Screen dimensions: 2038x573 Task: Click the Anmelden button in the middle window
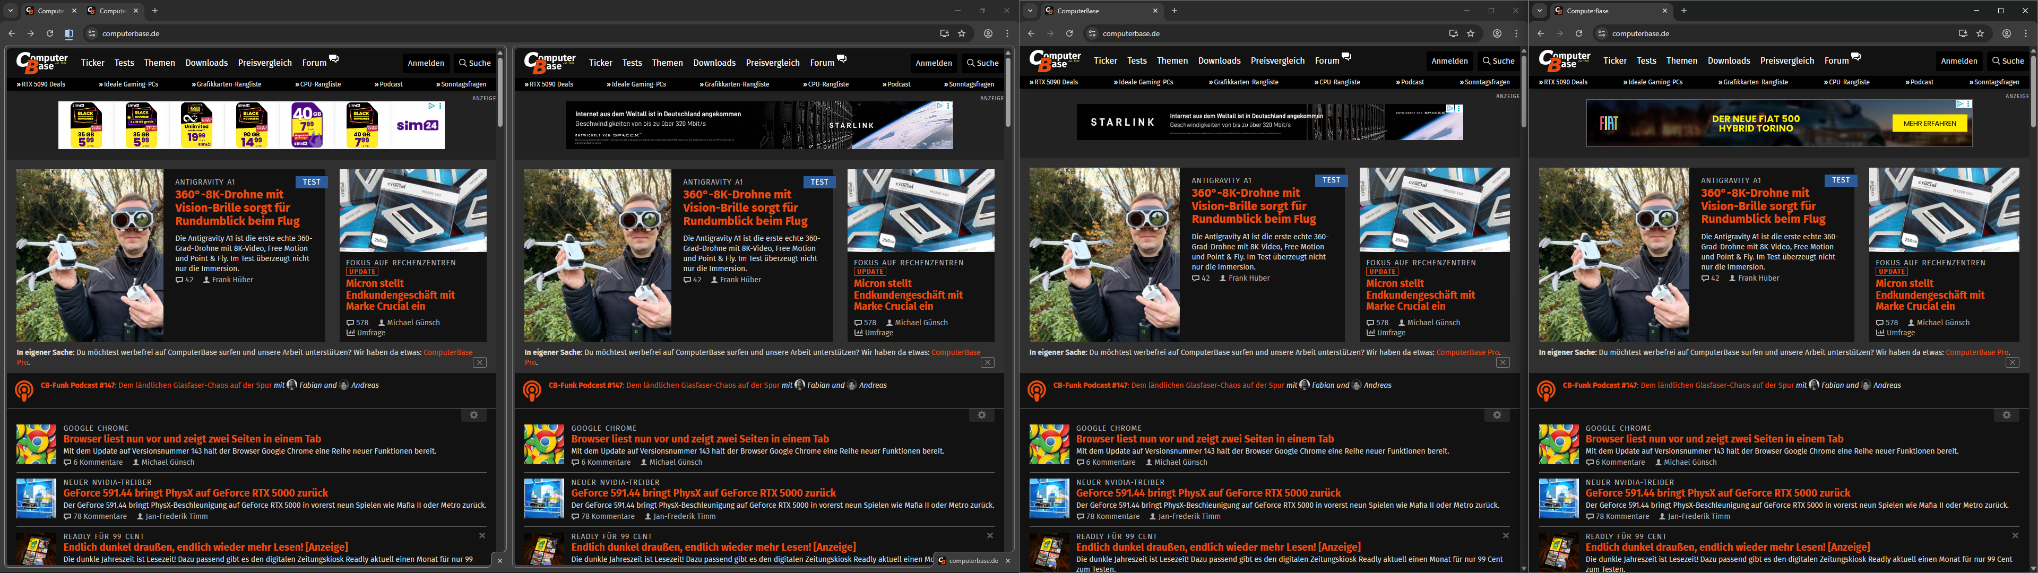click(1449, 61)
